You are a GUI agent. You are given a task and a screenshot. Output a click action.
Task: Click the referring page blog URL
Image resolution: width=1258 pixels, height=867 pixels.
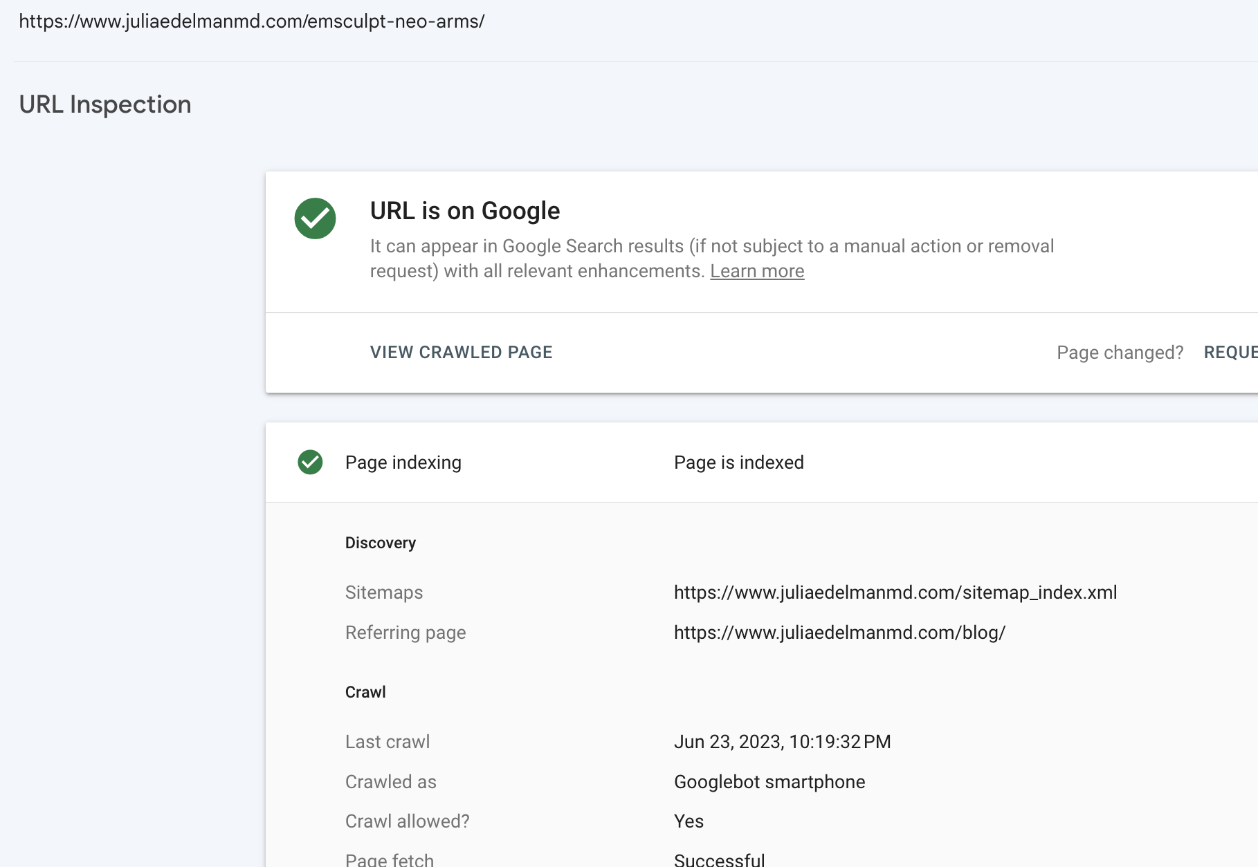(x=839, y=633)
